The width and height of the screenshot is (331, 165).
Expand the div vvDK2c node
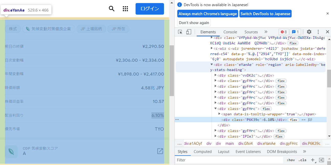(x=215, y=75)
